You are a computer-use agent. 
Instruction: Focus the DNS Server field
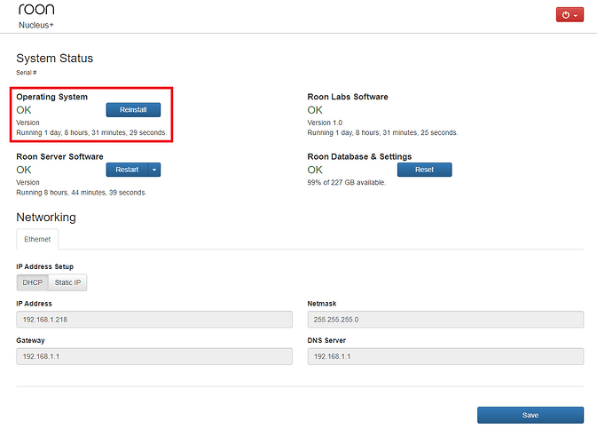pos(445,356)
